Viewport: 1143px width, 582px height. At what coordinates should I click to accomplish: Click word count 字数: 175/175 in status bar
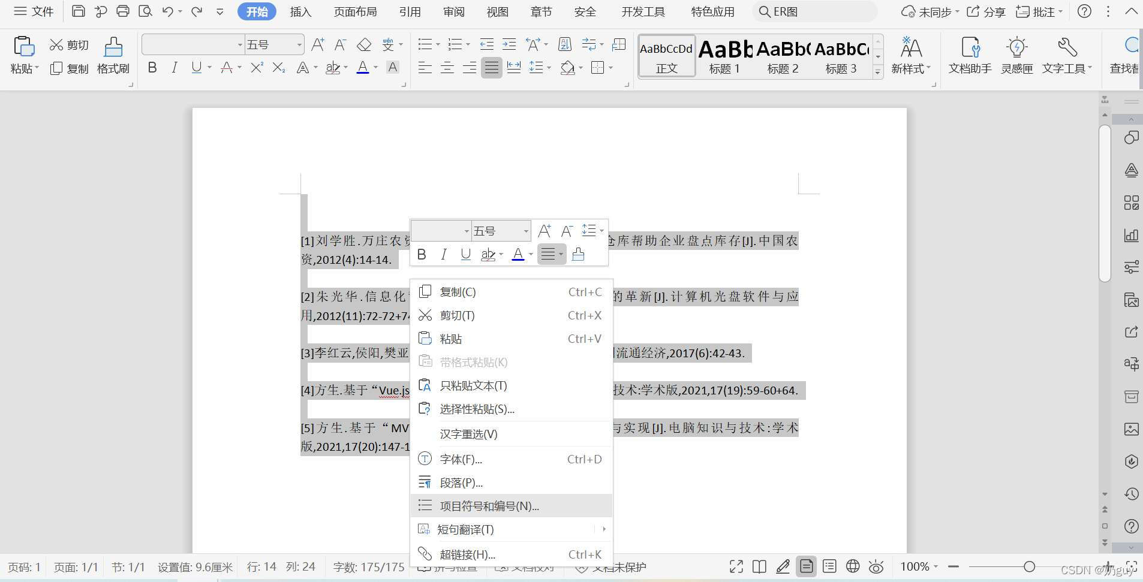369,567
